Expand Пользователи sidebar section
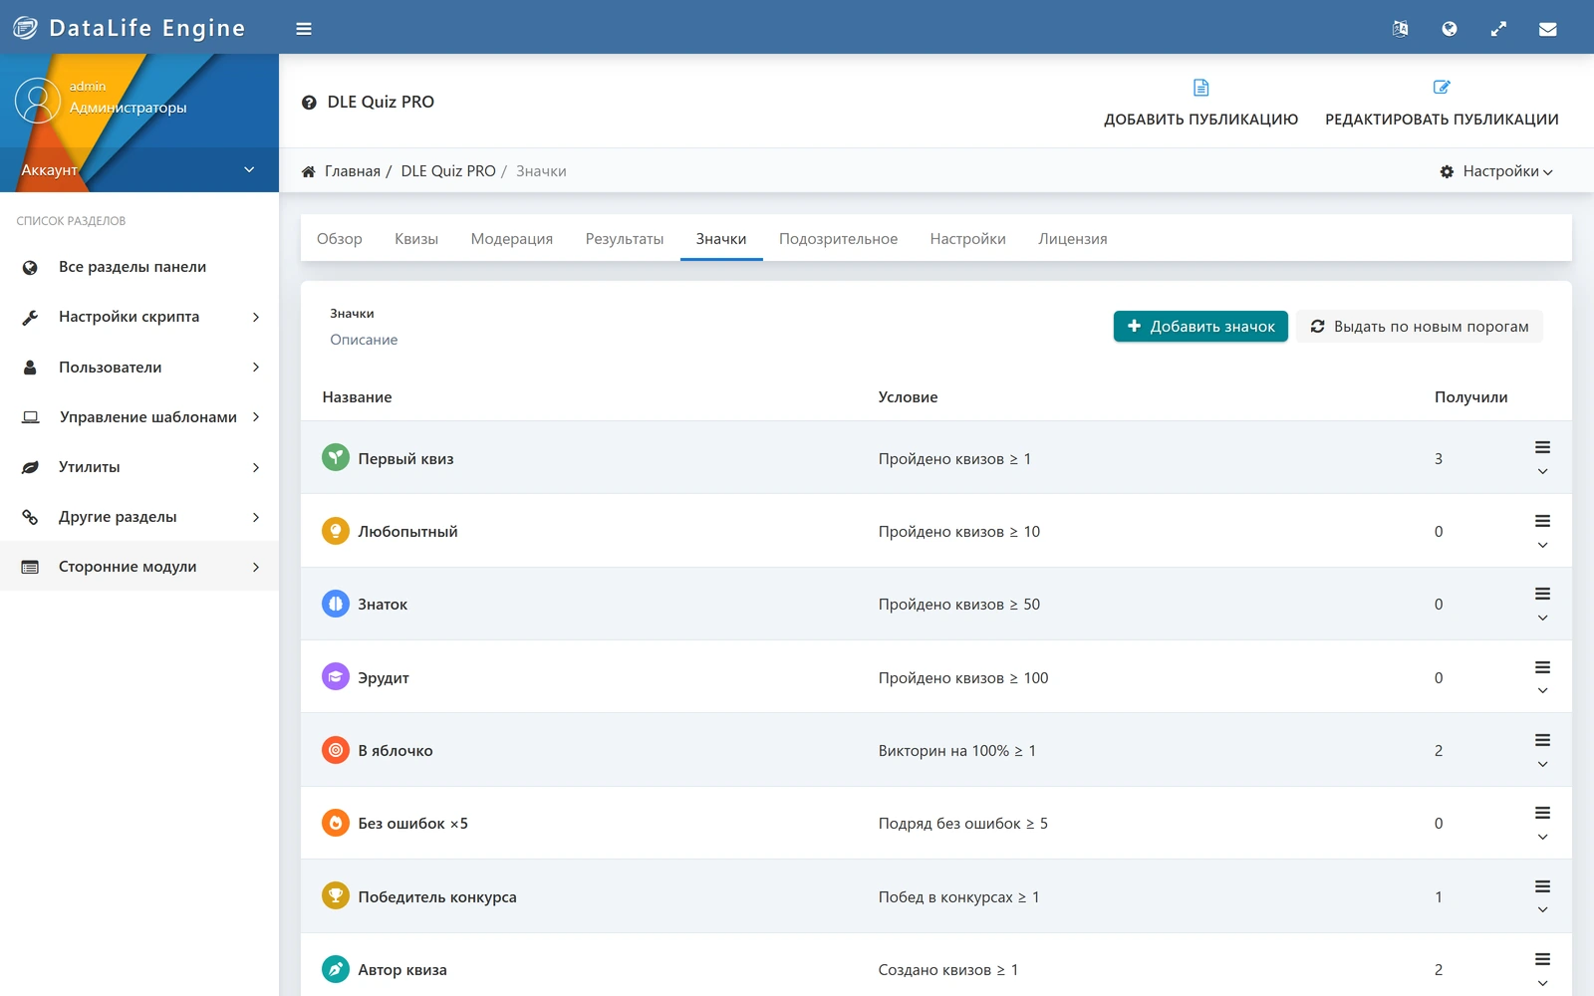Viewport: 1594px width, 996px height. pyautogui.click(x=139, y=367)
